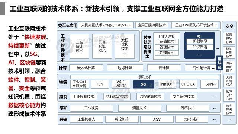
Task: Select the 三维设计技术 box
Action: pos(79,46)
